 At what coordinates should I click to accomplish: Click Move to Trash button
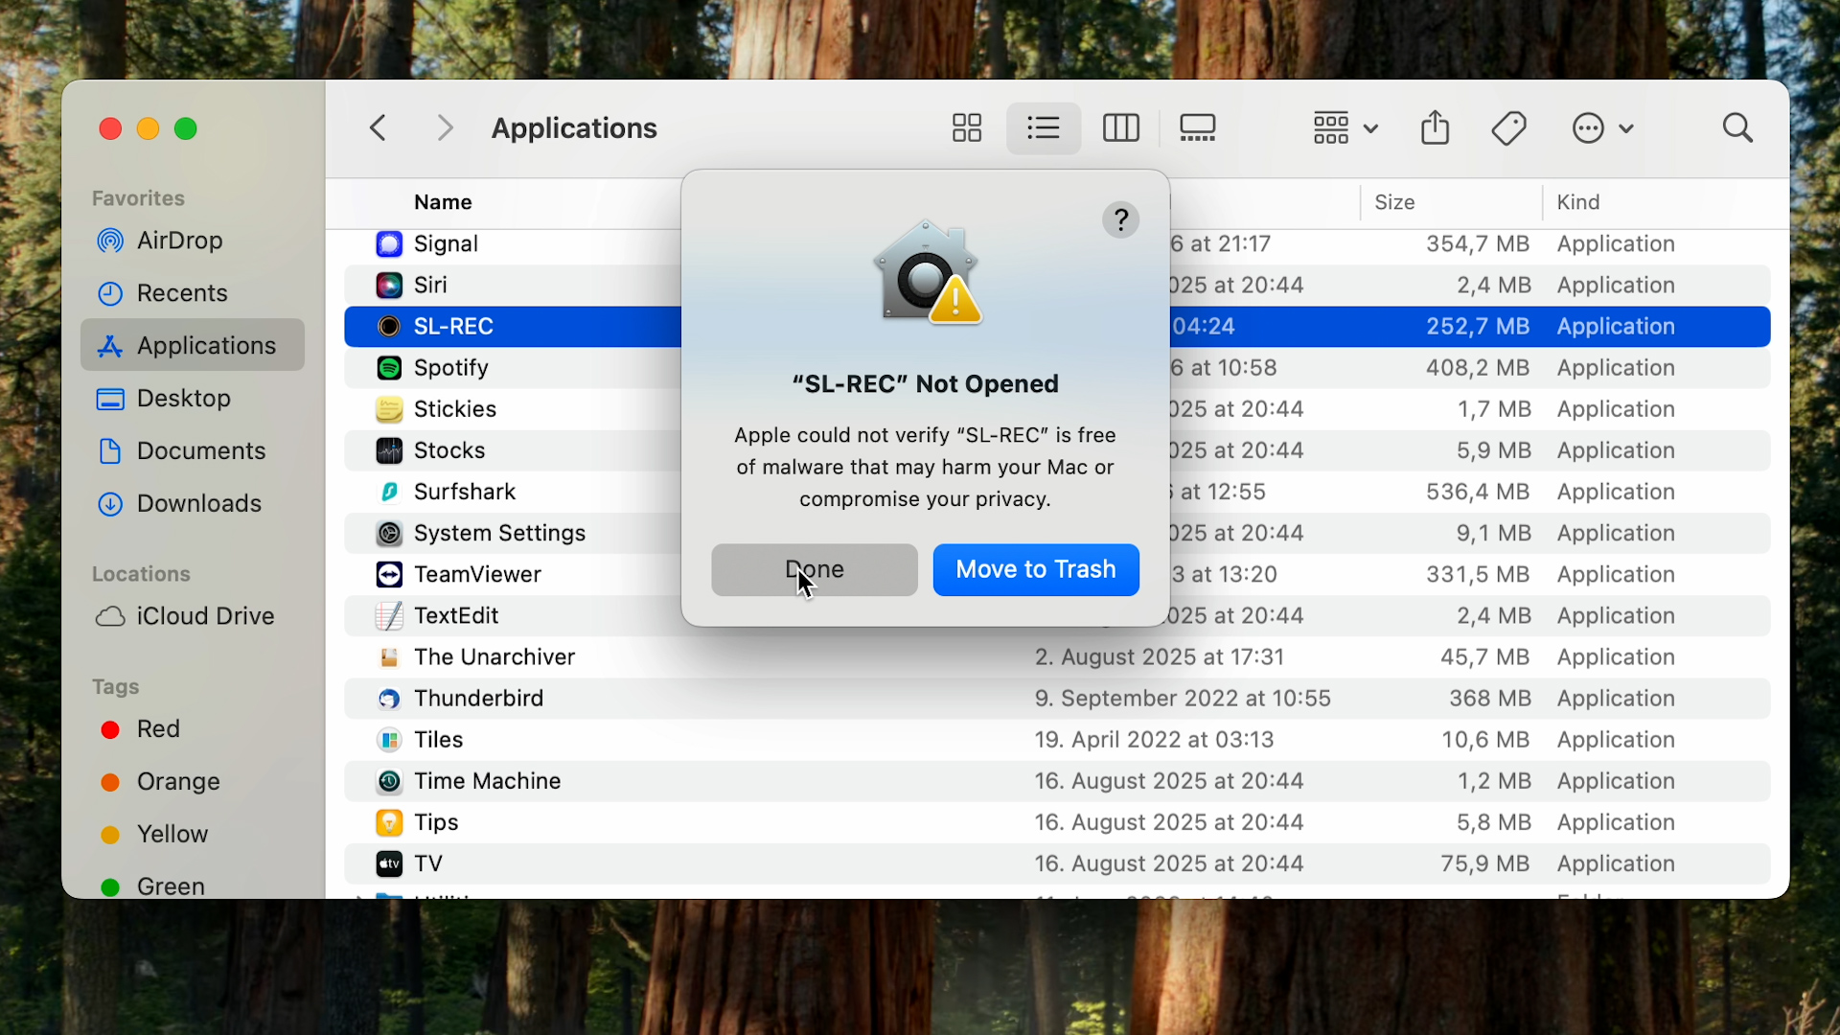click(1036, 569)
